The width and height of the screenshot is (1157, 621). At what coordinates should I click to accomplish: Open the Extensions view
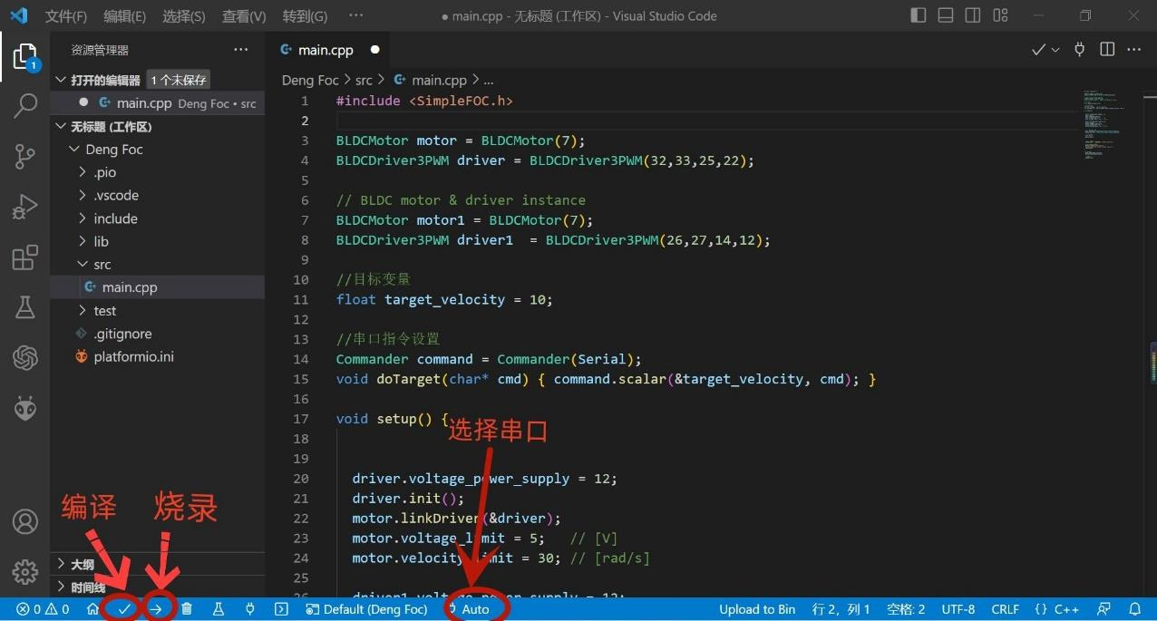click(x=25, y=257)
